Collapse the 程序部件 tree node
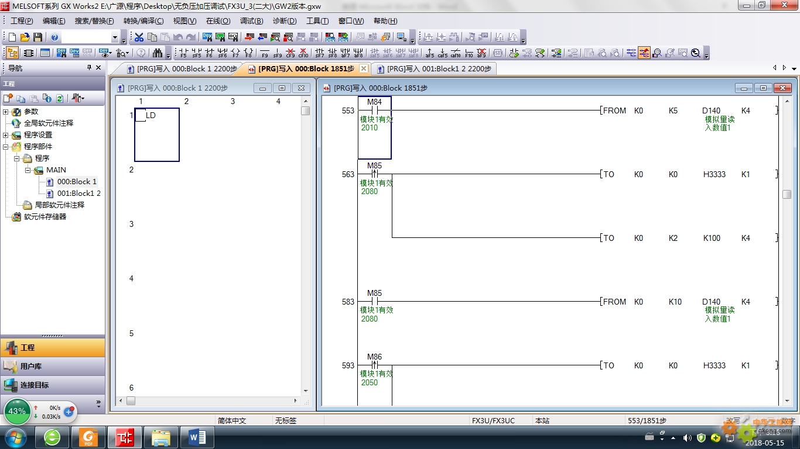This screenshot has height=449, width=800. coord(6,147)
